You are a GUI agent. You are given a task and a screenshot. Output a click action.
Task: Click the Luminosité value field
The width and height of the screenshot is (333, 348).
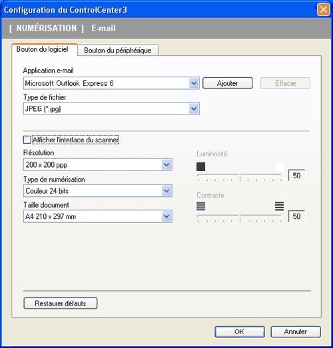coord(296,176)
